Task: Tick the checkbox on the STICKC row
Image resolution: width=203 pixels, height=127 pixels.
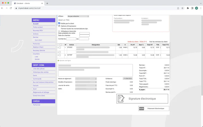Action: click(60, 47)
